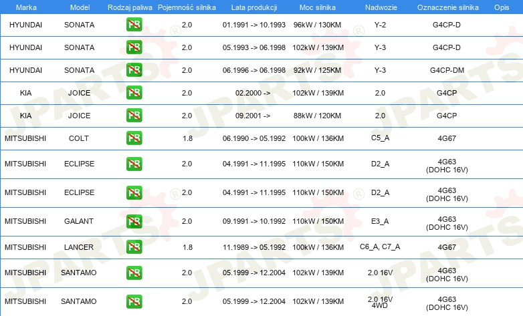Select the C6_A, C7_A body cell
The height and width of the screenshot is (316, 523).
point(380,247)
